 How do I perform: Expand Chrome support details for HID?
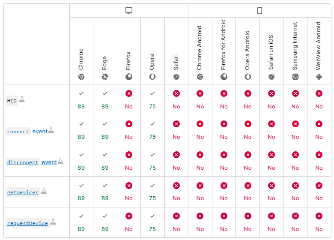pos(81,99)
